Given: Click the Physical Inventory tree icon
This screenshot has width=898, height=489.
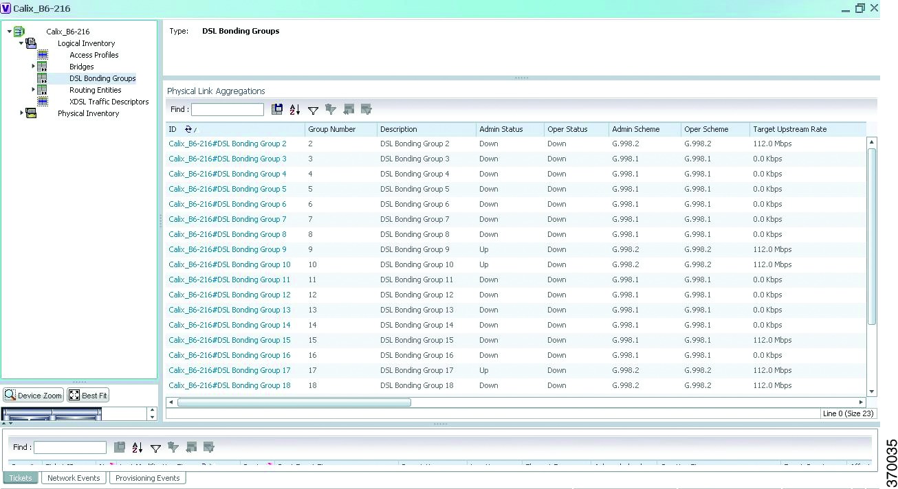Looking at the screenshot, I should (x=31, y=113).
